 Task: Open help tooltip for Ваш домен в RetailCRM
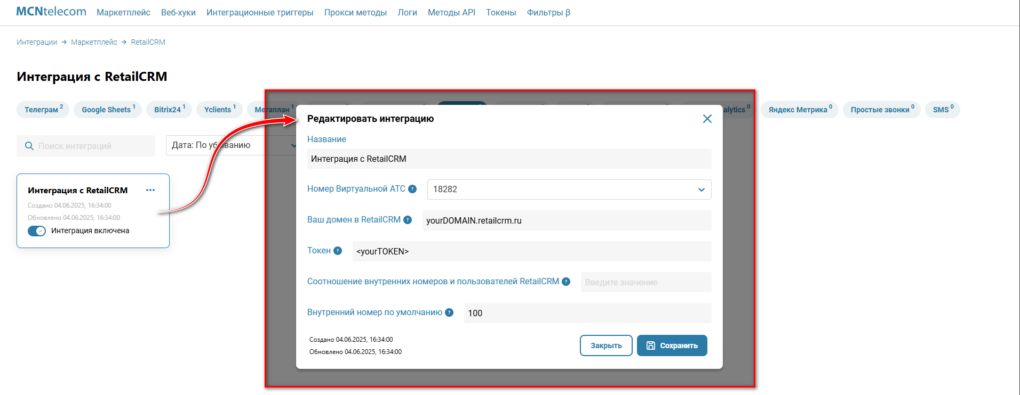click(408, 220)
